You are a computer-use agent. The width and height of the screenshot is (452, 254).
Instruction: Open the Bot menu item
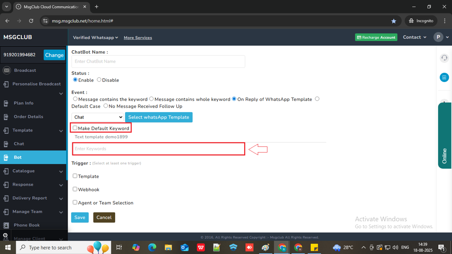pos(33,157)
